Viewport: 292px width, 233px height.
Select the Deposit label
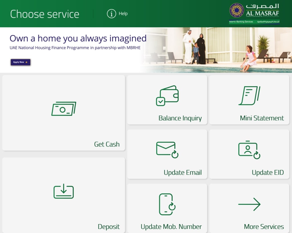tap(109, 227)
